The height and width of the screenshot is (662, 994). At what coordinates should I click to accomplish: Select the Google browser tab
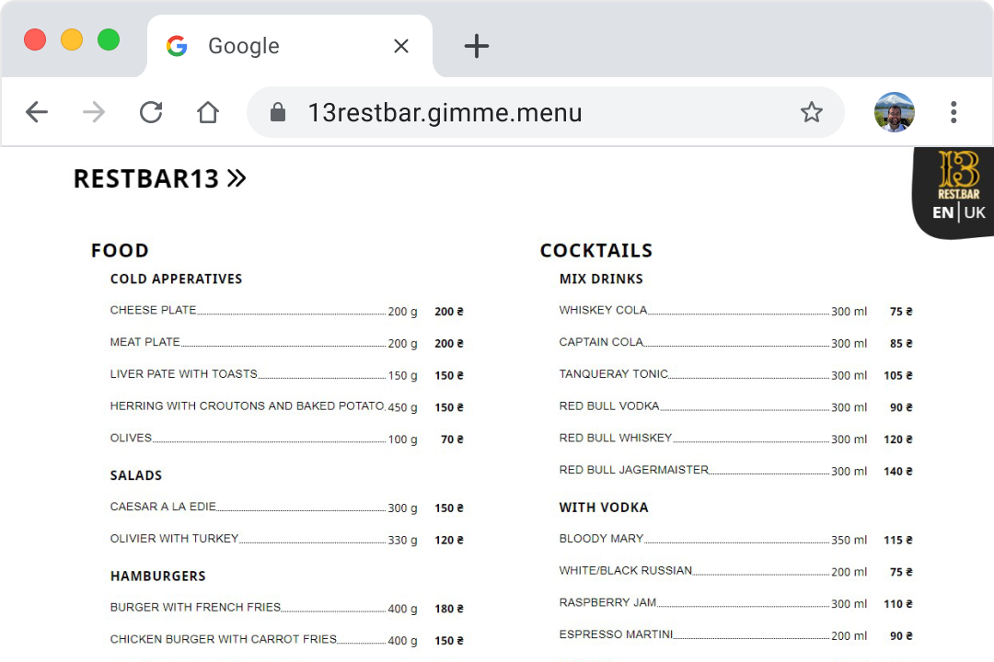[x=243, y=45]
